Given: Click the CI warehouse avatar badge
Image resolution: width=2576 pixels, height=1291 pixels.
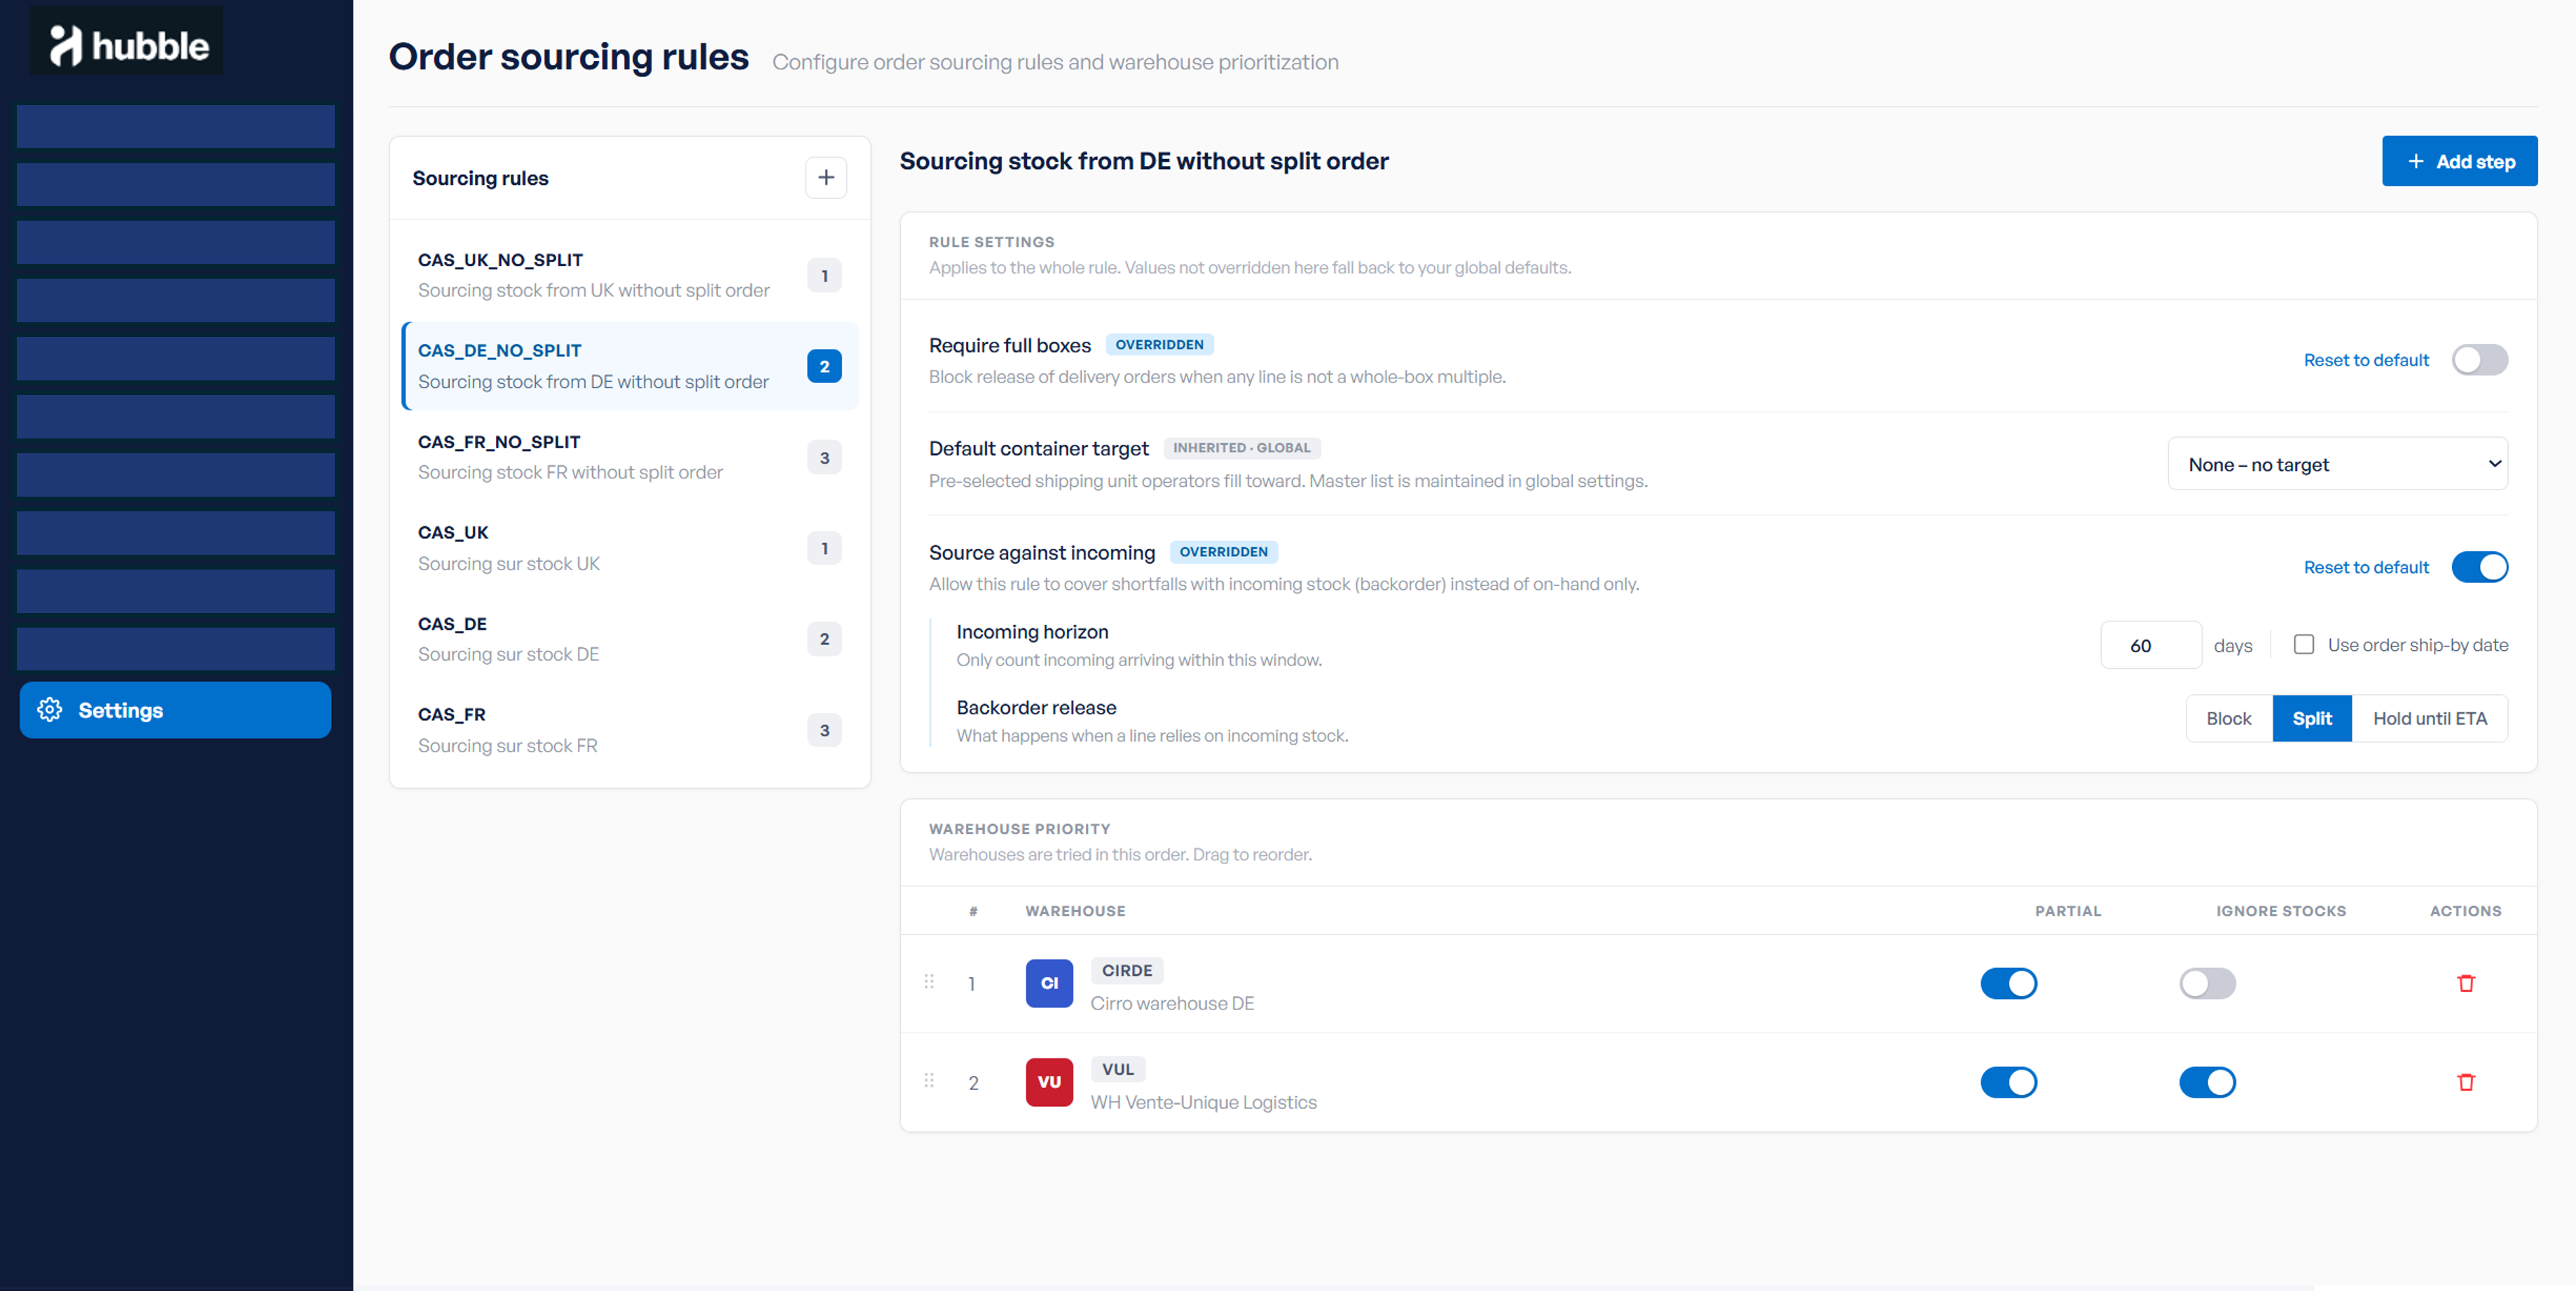Looking at the screenshot, I should [1049, 983].
